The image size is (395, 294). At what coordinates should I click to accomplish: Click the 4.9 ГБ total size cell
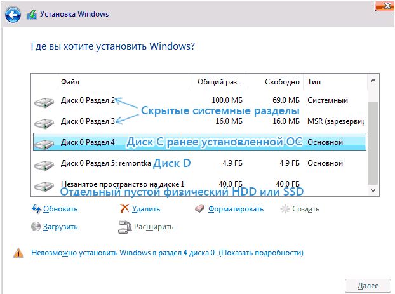[232, 163]
